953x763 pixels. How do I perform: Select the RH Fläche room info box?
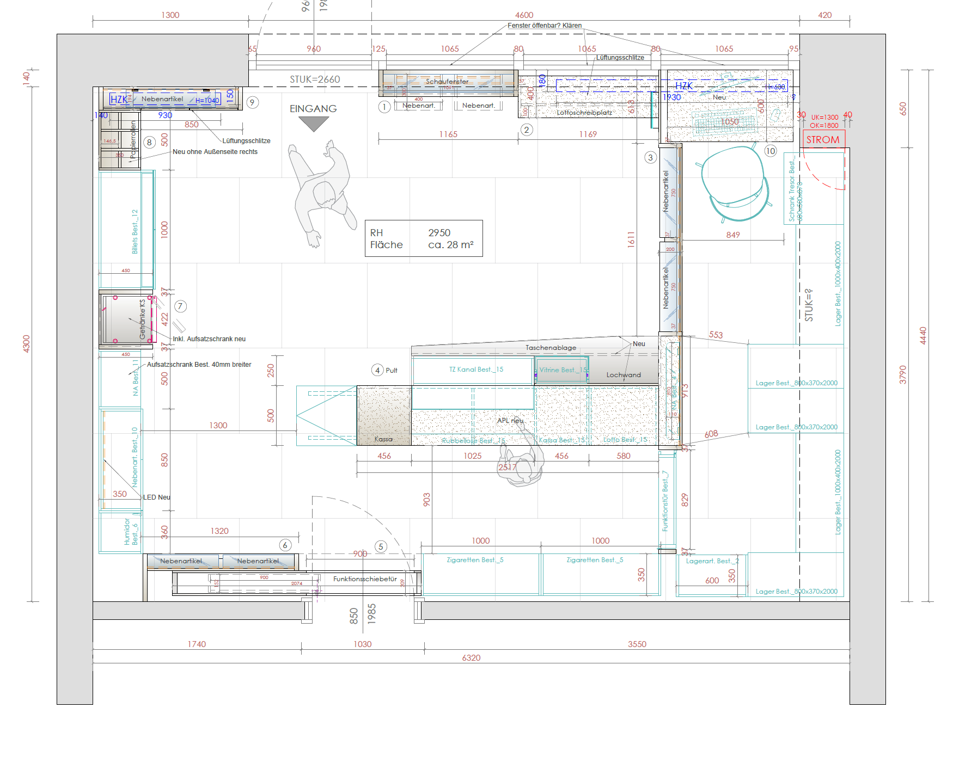point(423,238)
